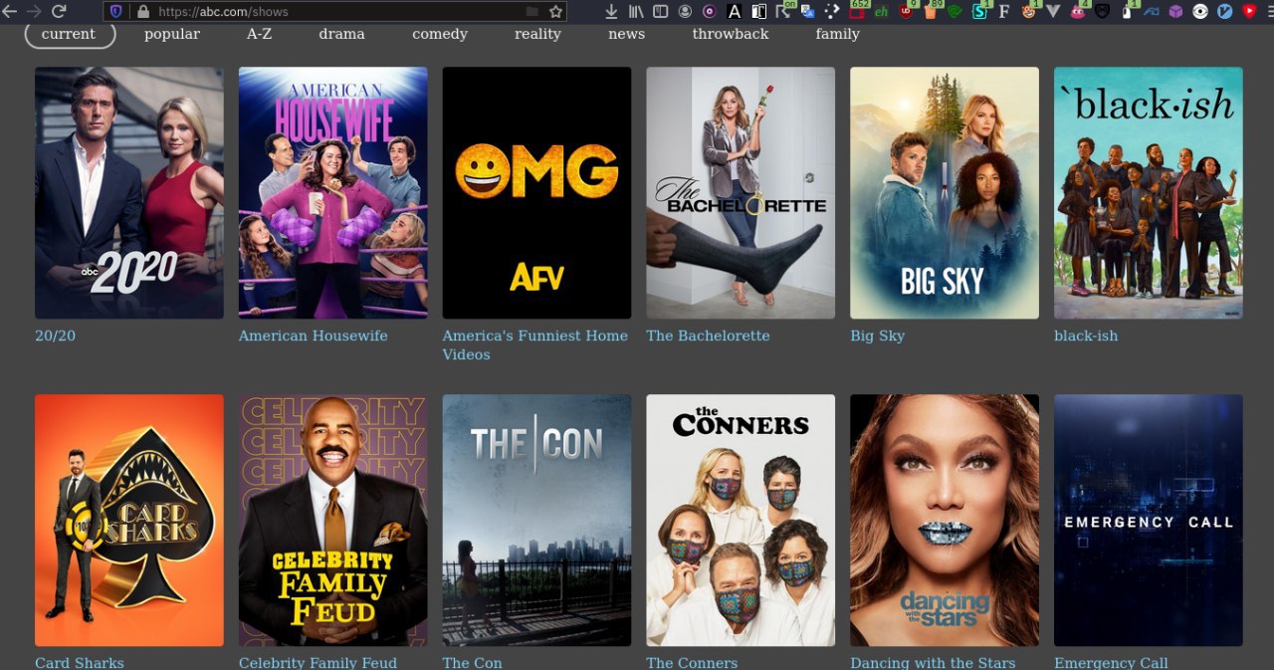Open the black-ish poster
Screen dimensions: 1274x670
point(1149,193)
